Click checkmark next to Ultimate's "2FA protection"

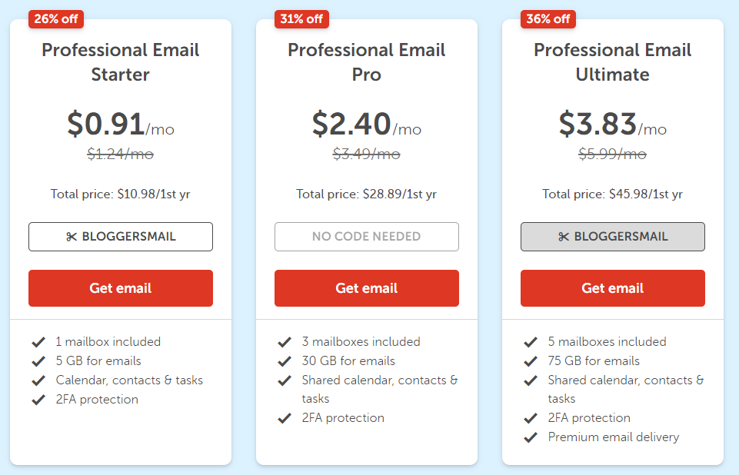[531, 417]
